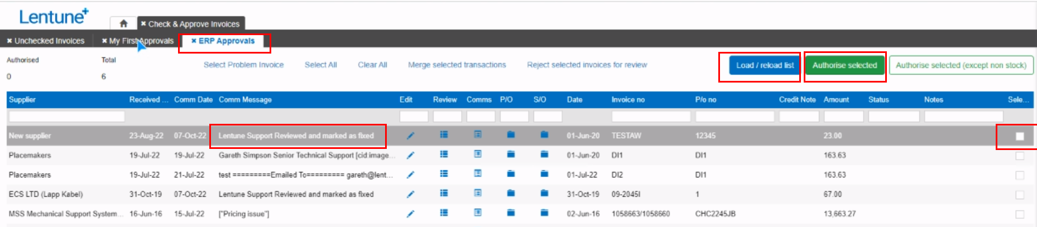Viewport: 1037px width, 227px height.
Task: Tick select checkbox for MSS Mechanical invoice
Action: pos(1020,214)
